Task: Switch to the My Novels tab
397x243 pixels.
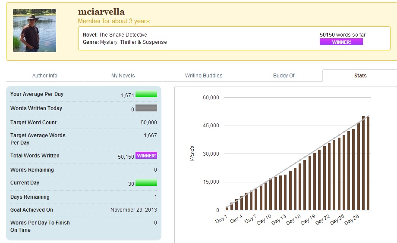Action: pos(123,76)
